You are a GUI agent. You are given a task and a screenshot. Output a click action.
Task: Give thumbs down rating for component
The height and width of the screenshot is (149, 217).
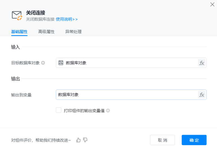tap(85, 140)
